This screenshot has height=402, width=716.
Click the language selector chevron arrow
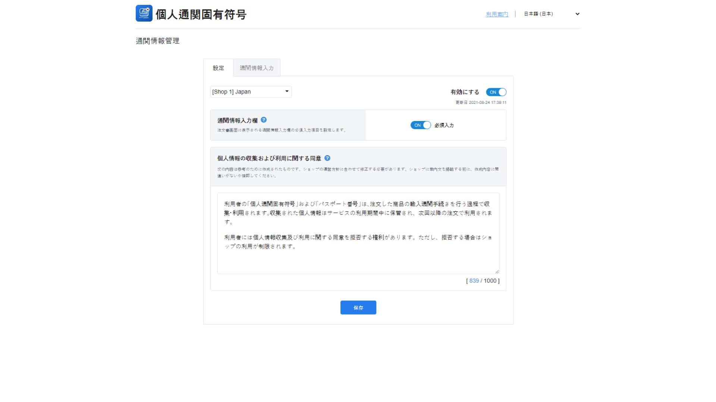coord(577,14)
